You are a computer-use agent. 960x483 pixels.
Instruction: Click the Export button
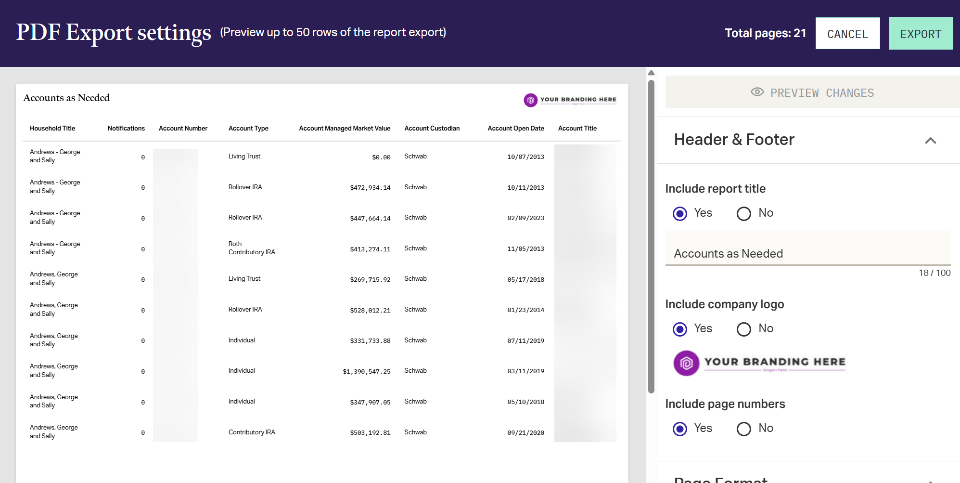(920, 34)
